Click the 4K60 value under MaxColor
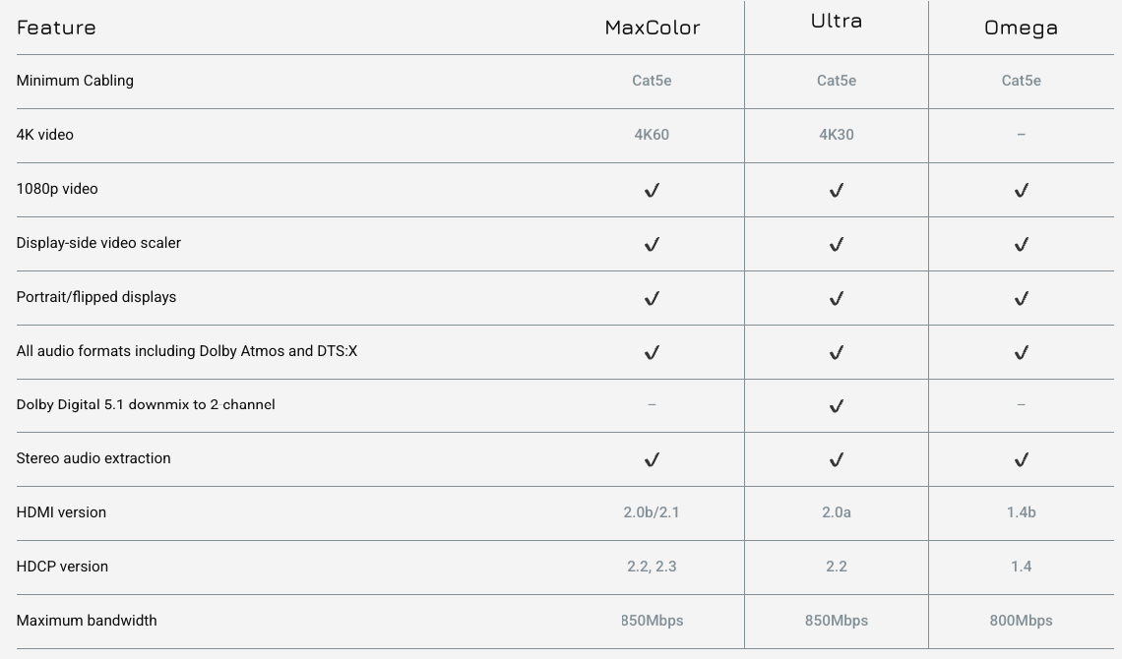1122x659 pixels. click(x=652, y=135)
